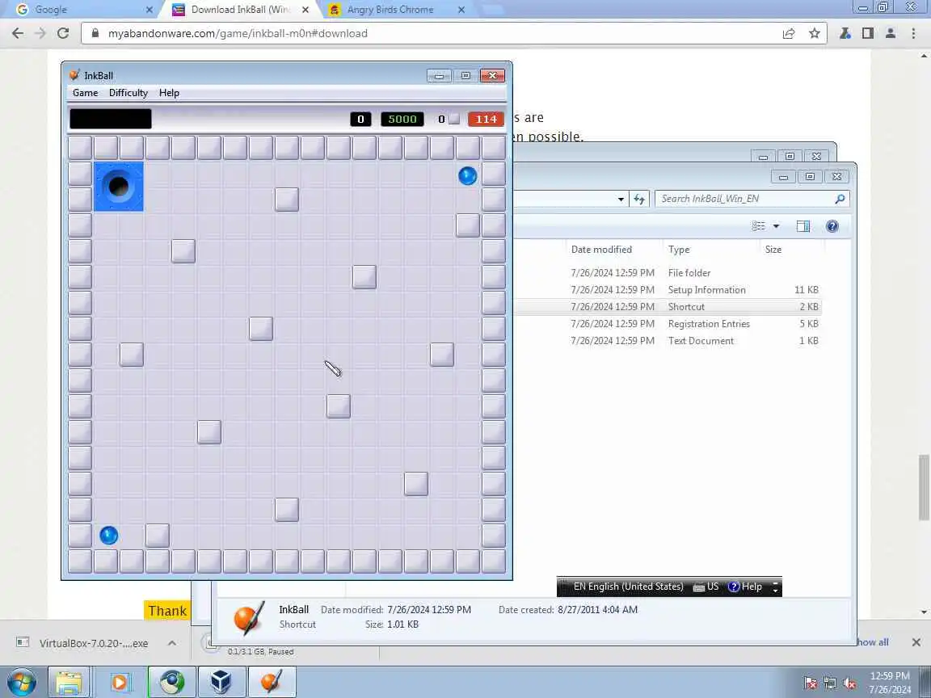
Task: Open VirtualBox from the taskbar
Action: click(221, 682)
